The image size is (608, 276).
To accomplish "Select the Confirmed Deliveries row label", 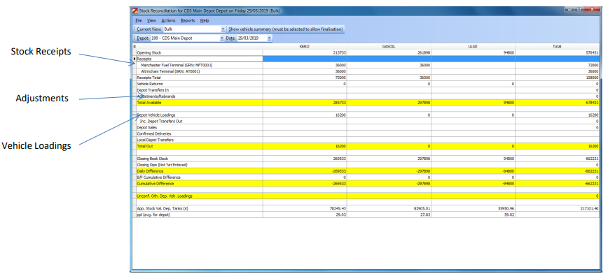I will (x=154, y=133).
